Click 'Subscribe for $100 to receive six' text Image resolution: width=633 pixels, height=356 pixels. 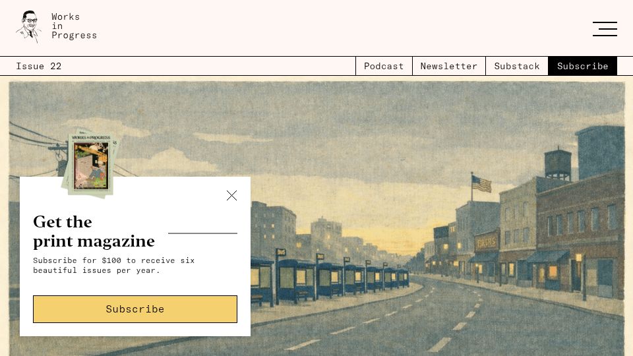click(x=114, y=260)
